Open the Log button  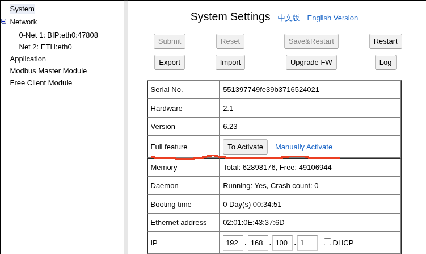386,62
